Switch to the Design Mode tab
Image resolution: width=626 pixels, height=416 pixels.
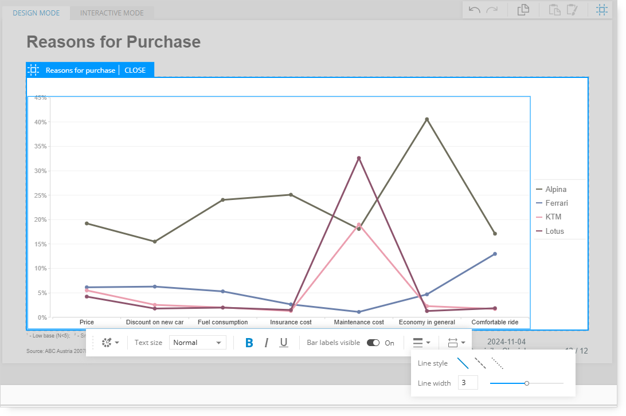click(36, 13)
